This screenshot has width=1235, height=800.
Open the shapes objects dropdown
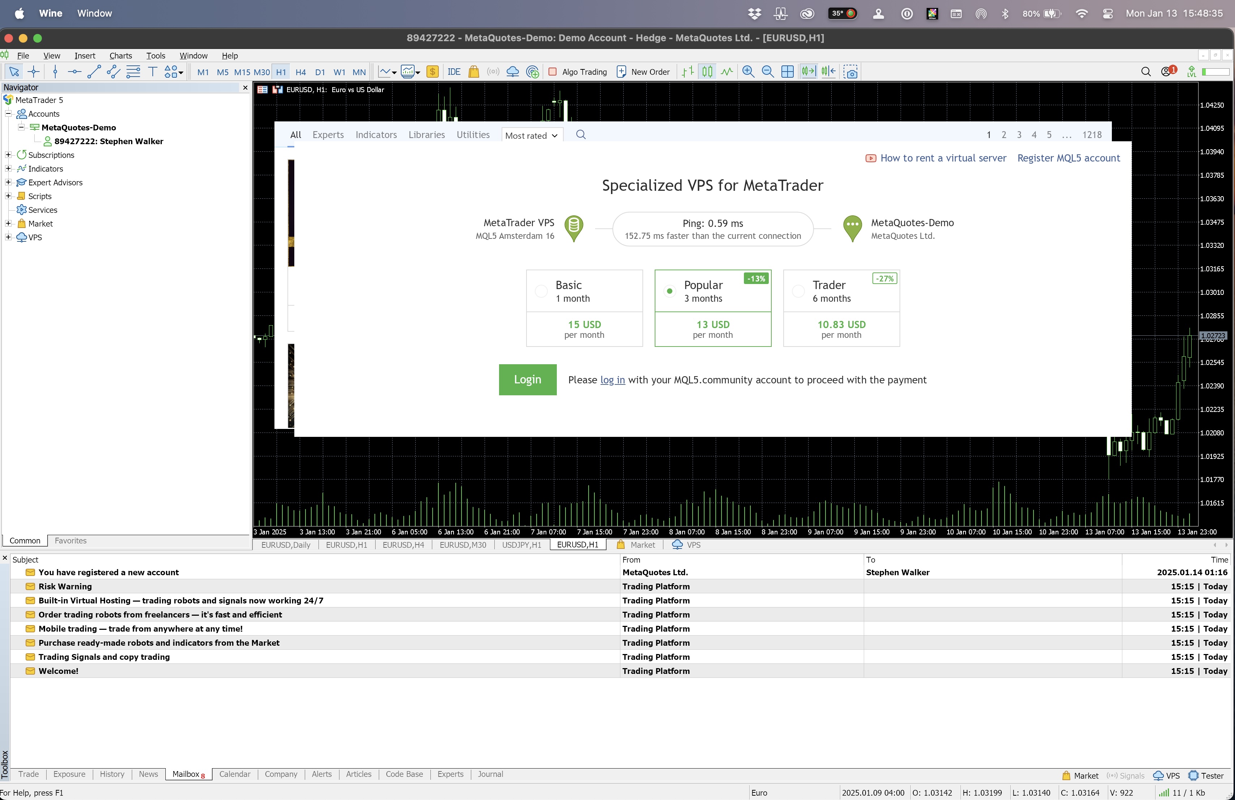coord(174,72)
